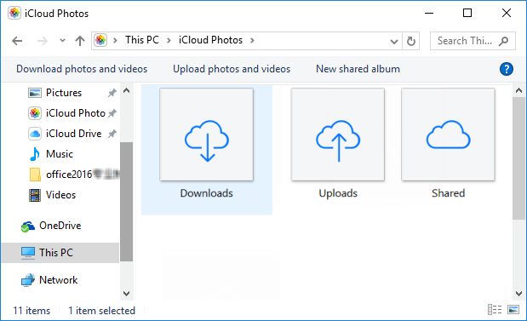
Task: Go back with the Back arrow
Action: point(17,41)
